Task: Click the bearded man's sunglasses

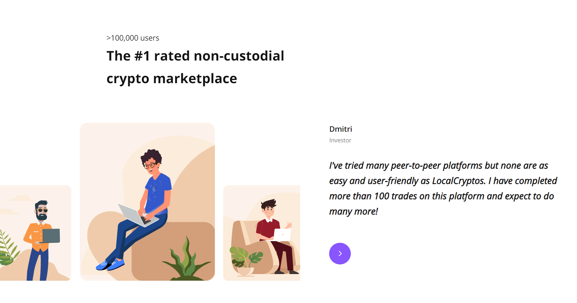Action: pos(42,210)
